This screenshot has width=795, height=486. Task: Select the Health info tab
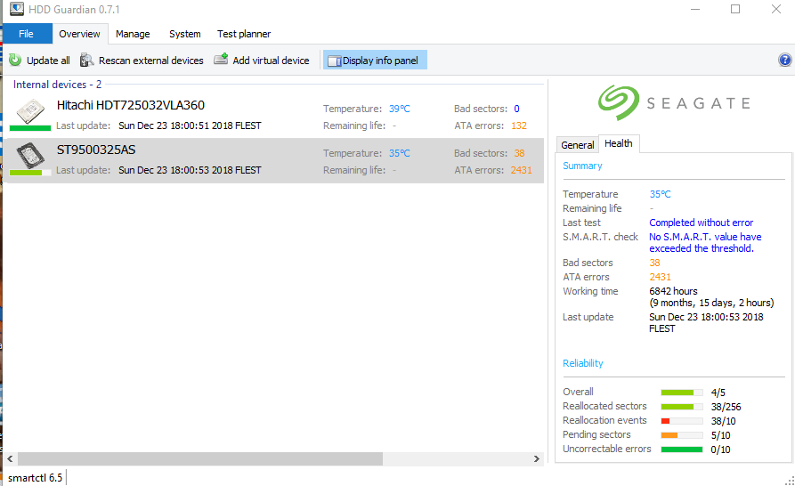(619, 143)
